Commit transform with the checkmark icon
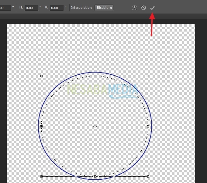 pyautogui.click(x=152, y=8)
